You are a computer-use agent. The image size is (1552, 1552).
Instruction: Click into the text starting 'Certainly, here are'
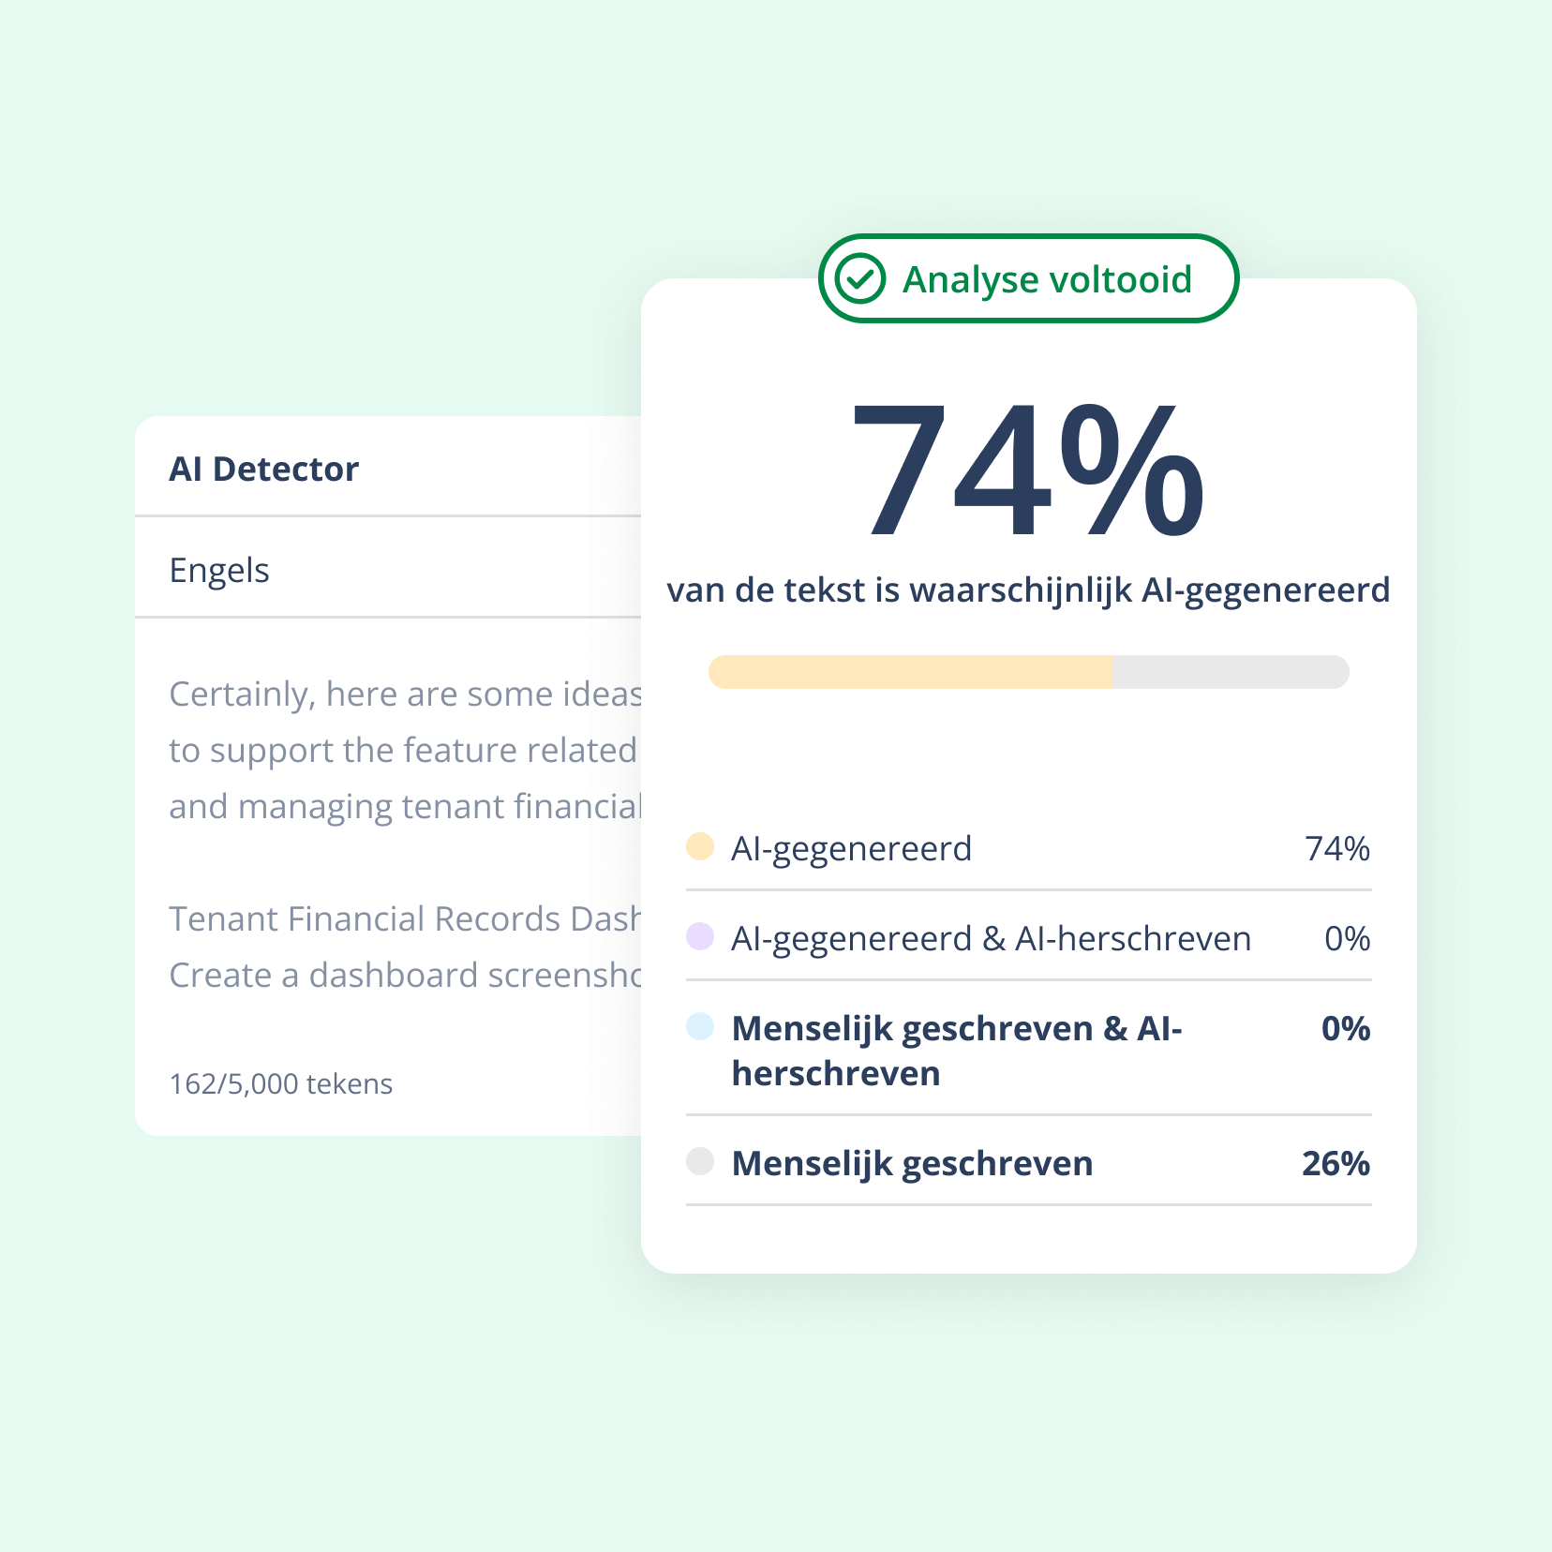pos(404,694)
